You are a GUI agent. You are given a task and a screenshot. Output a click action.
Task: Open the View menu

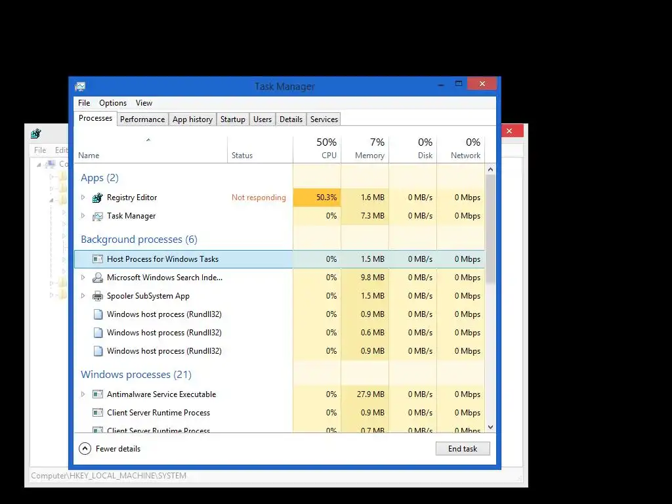coord(144,103)
